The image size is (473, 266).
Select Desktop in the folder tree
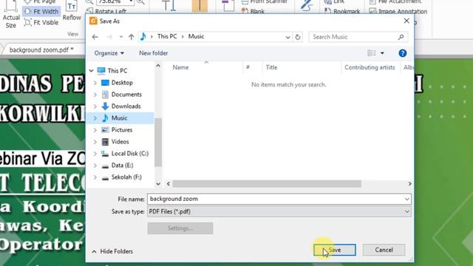click(122, 82)
